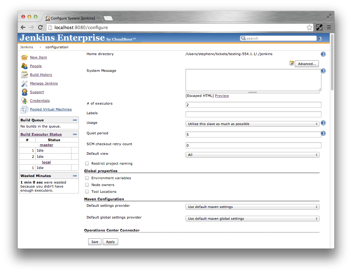
Task: Open the Default view dropdown
Action: point(252,155)
